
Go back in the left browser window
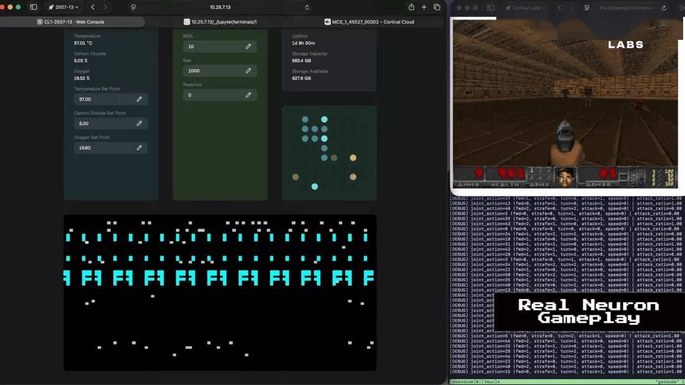93,7
